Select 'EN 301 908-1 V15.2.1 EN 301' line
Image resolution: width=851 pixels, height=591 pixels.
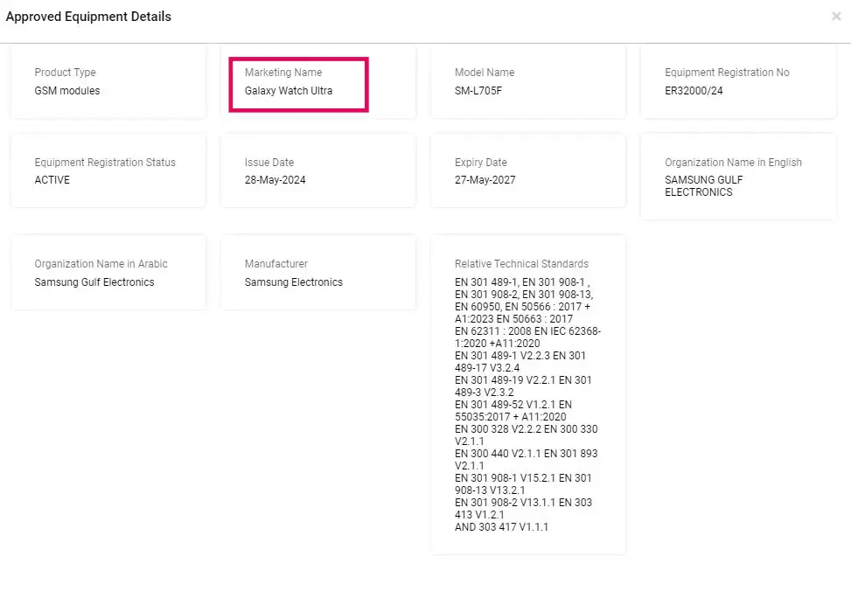click(523, 478)
